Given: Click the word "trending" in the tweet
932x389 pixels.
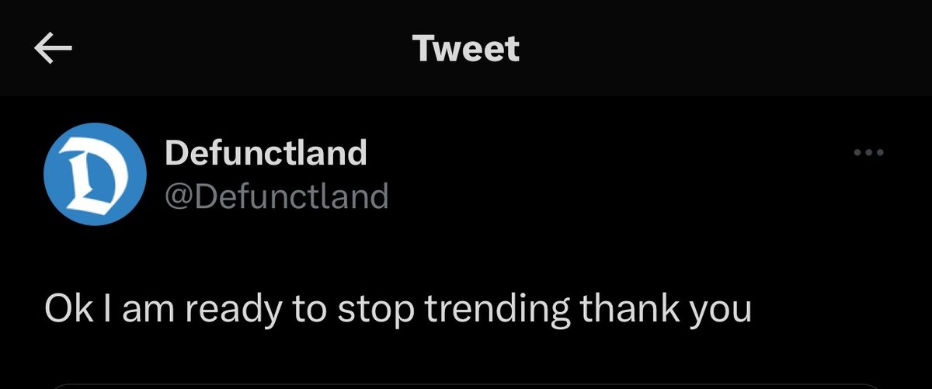Looking at the screenshot, I should coord(499,309).
